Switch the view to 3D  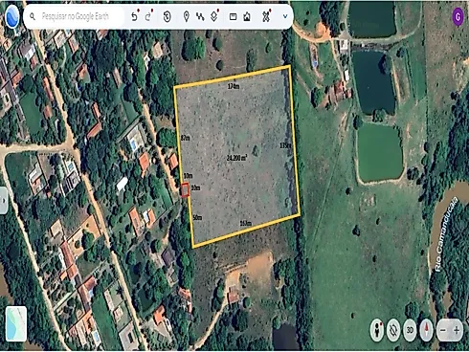click(410, 330)
